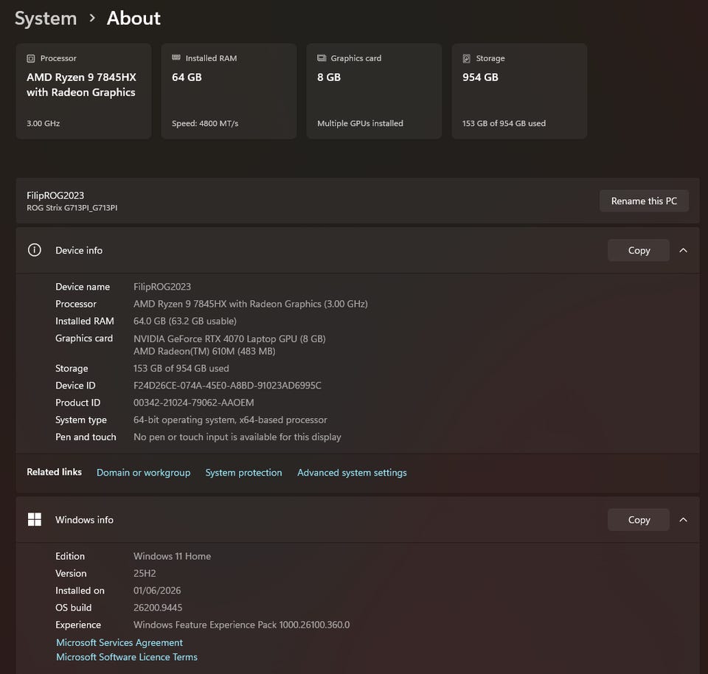The width and height of the screenshot is (708, 674).
Task: Click the Processor chip icon in top card
Action: (x=31, y=59)
